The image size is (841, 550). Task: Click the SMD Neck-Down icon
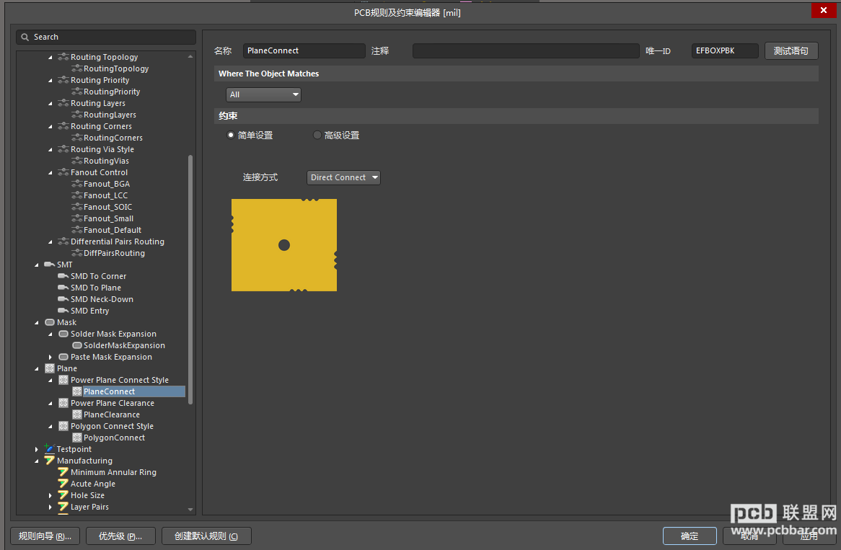(63, 299)
